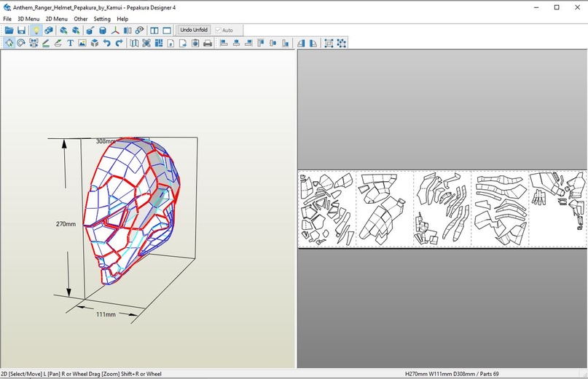Click the insert image icon
The width and height of the screenshot is (588, 379).
click(82, 44)
